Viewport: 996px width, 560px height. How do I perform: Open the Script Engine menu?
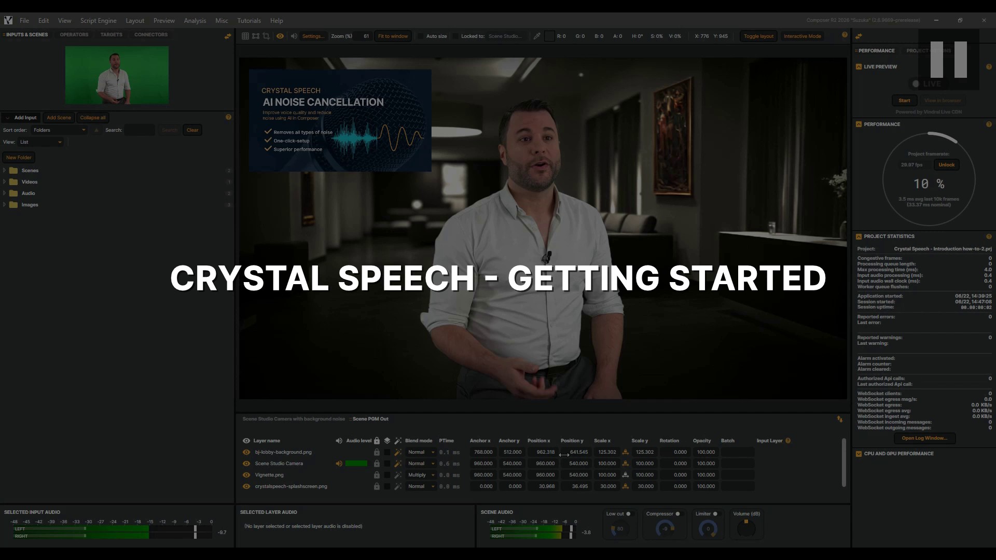coord(98,21)
